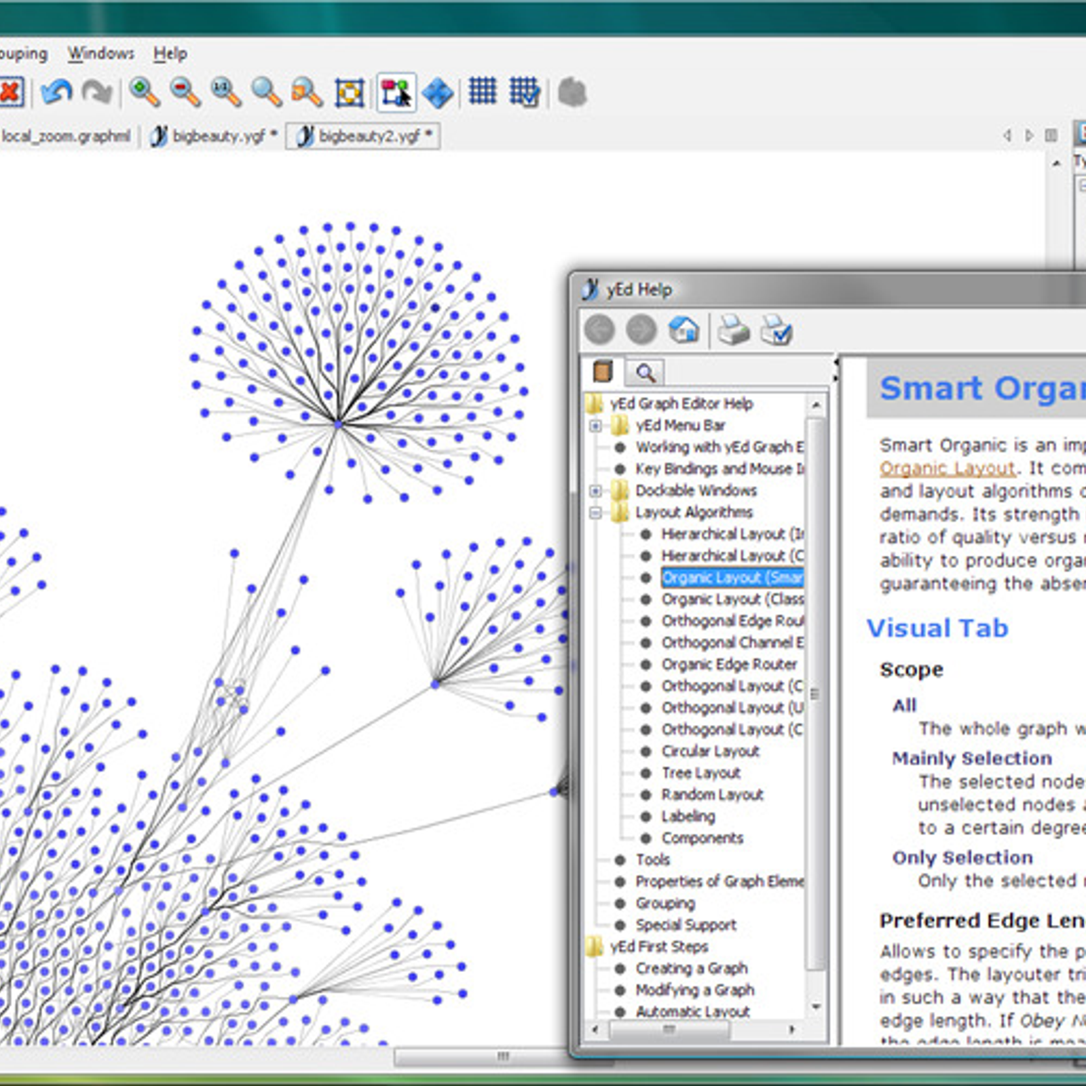Click the orange-framed magnifier zoom icon
This screenshot has height=1086, width=1086.
pos(307,92)
